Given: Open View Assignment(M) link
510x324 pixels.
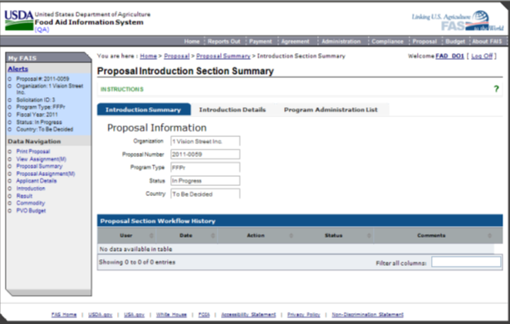Looking at the screenshot, I should [x=42, y=159].
